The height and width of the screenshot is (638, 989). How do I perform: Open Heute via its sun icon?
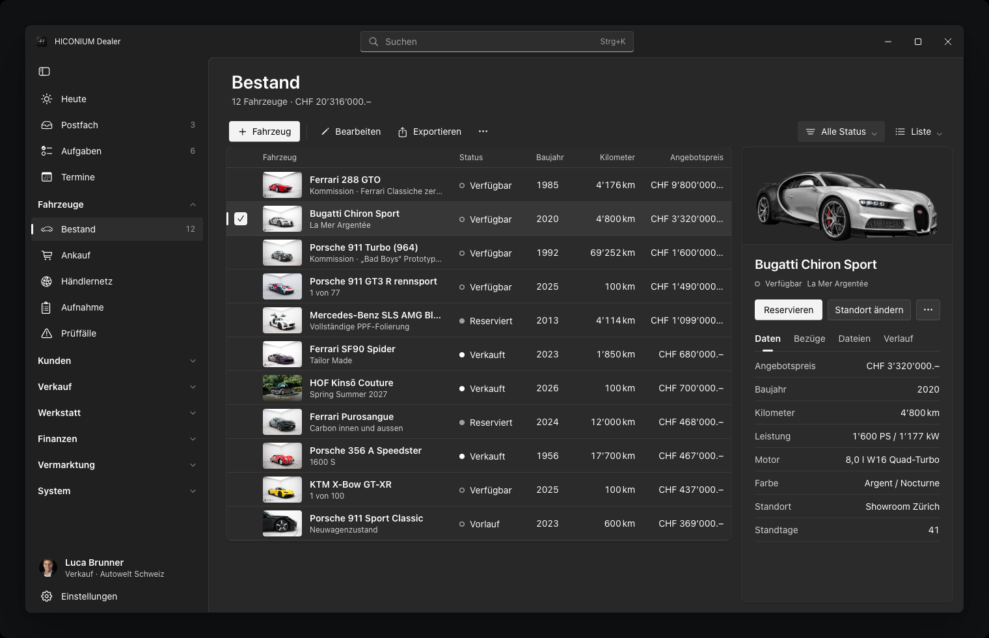pos(47,99)
